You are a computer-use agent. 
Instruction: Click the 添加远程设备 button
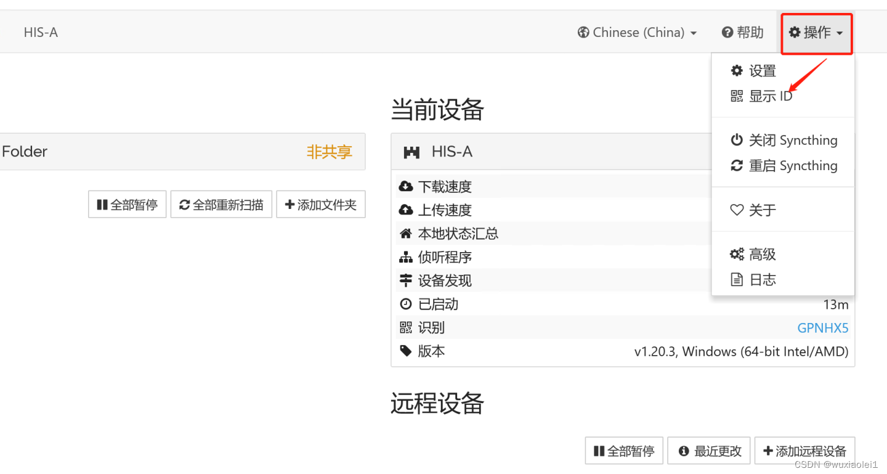point(804,451)
